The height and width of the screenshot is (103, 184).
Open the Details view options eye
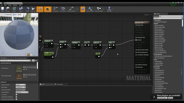point(36,60)
